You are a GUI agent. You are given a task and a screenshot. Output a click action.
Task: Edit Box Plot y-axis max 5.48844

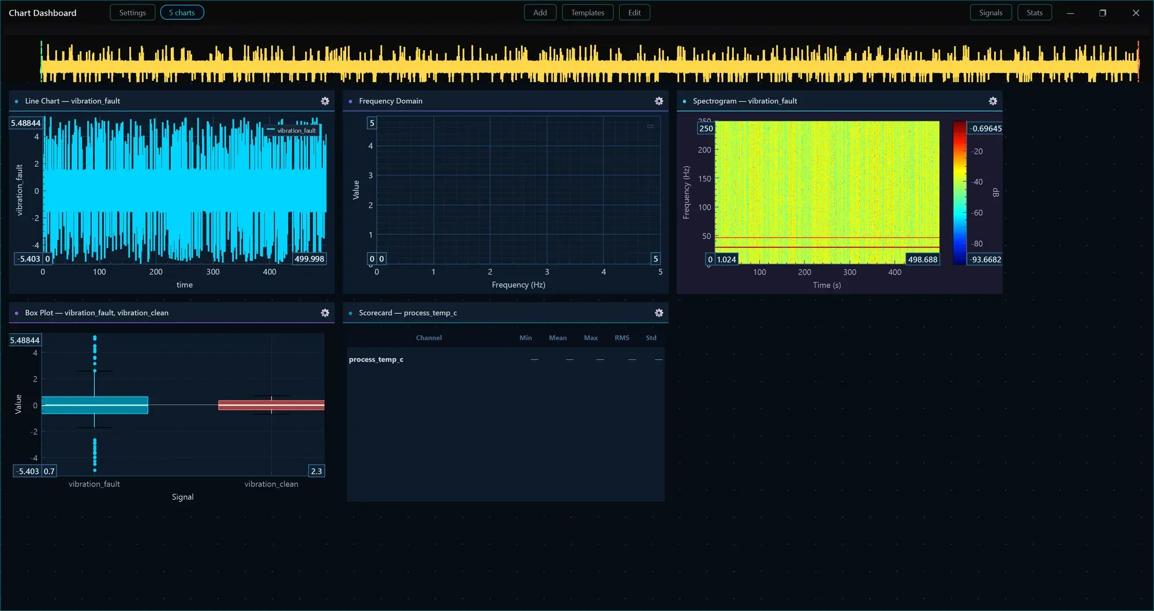(x=24, y=340)
